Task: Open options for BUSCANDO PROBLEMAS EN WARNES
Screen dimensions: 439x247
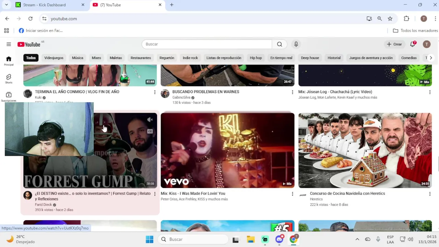Action: [292, 92]
